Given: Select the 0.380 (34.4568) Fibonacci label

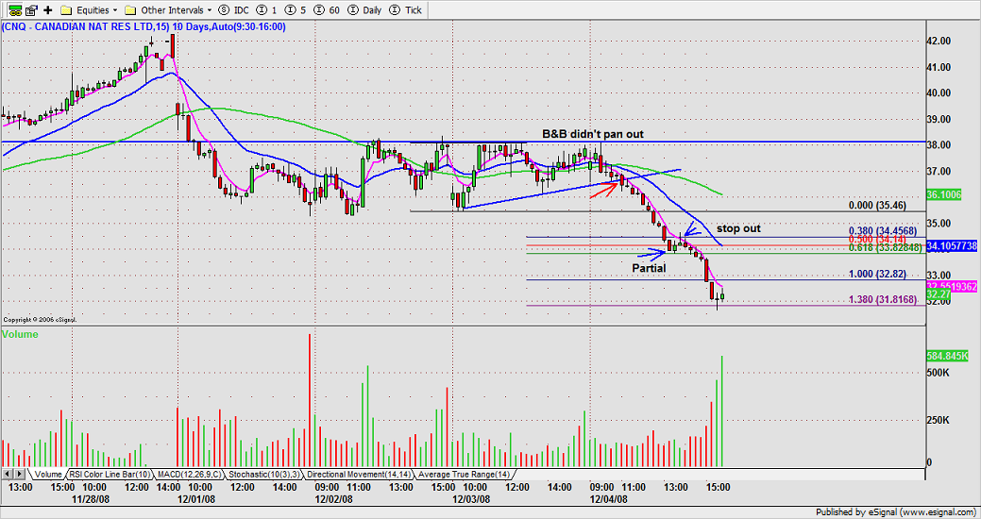Looking at the screenshot, I should click(x=882, y=230).
